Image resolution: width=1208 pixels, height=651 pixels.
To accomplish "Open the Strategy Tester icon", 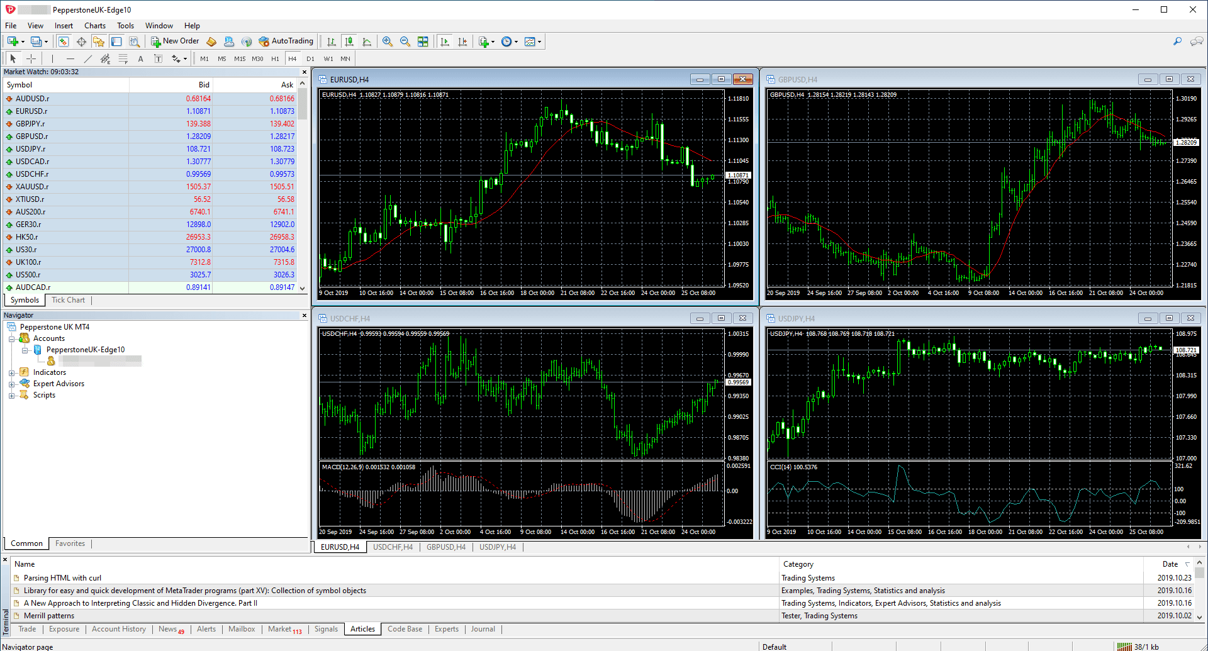I will click(135, 41).
